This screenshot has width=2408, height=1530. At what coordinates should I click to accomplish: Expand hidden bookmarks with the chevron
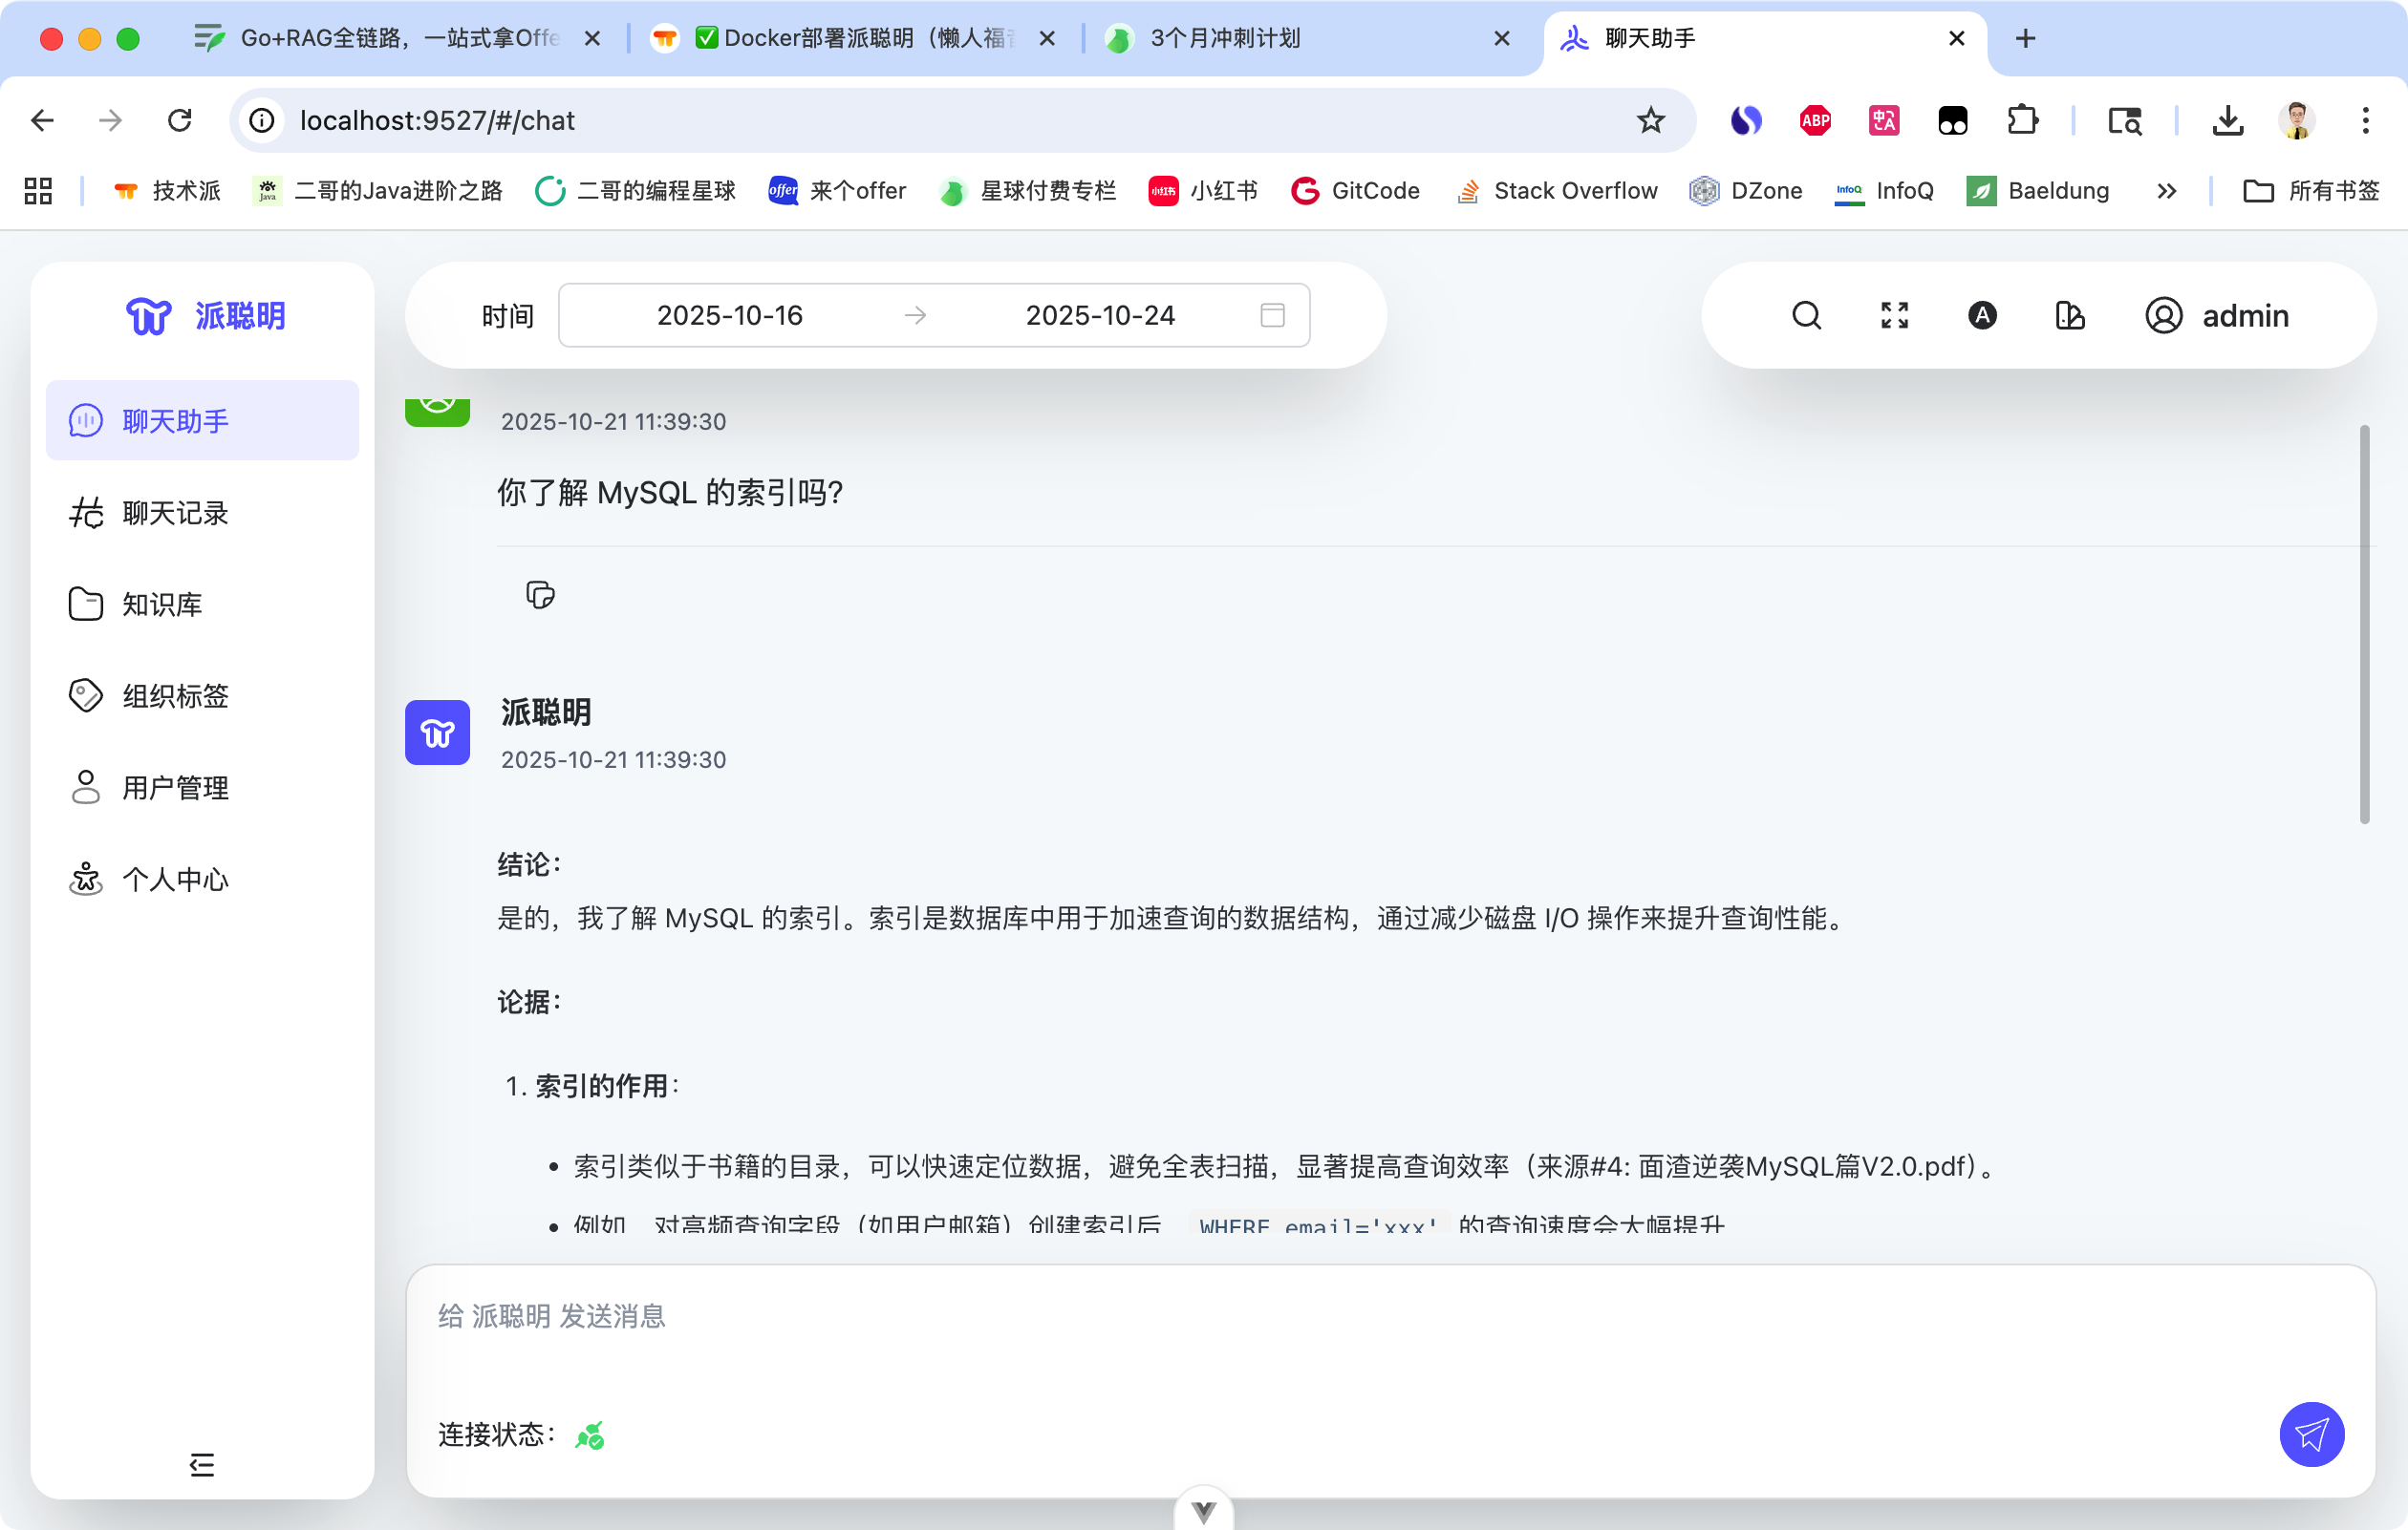coord(2166,190)
